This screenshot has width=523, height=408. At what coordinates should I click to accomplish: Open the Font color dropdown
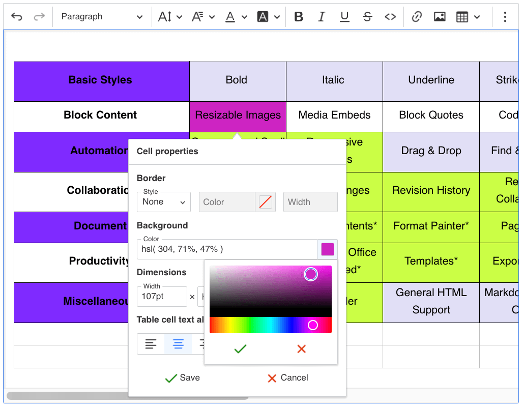(x=236, y=17)
